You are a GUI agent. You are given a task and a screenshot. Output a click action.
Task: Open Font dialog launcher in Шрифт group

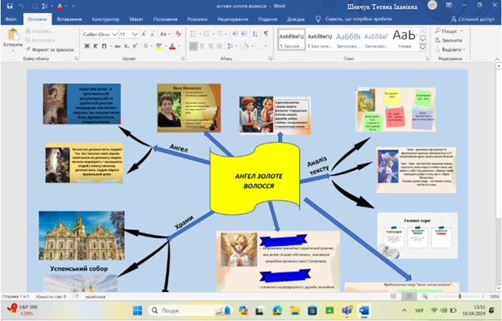[182, 59]
